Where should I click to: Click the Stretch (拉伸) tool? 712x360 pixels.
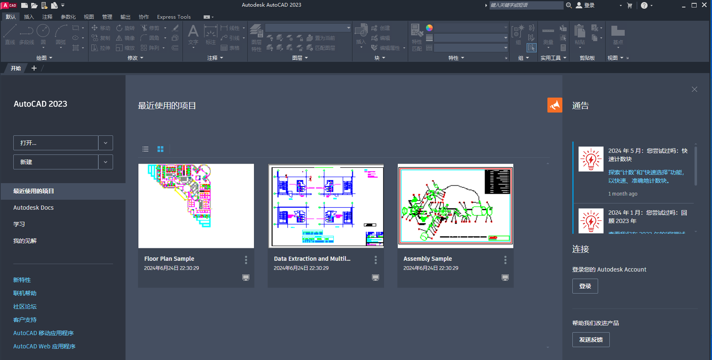click(x=101, y=48)
